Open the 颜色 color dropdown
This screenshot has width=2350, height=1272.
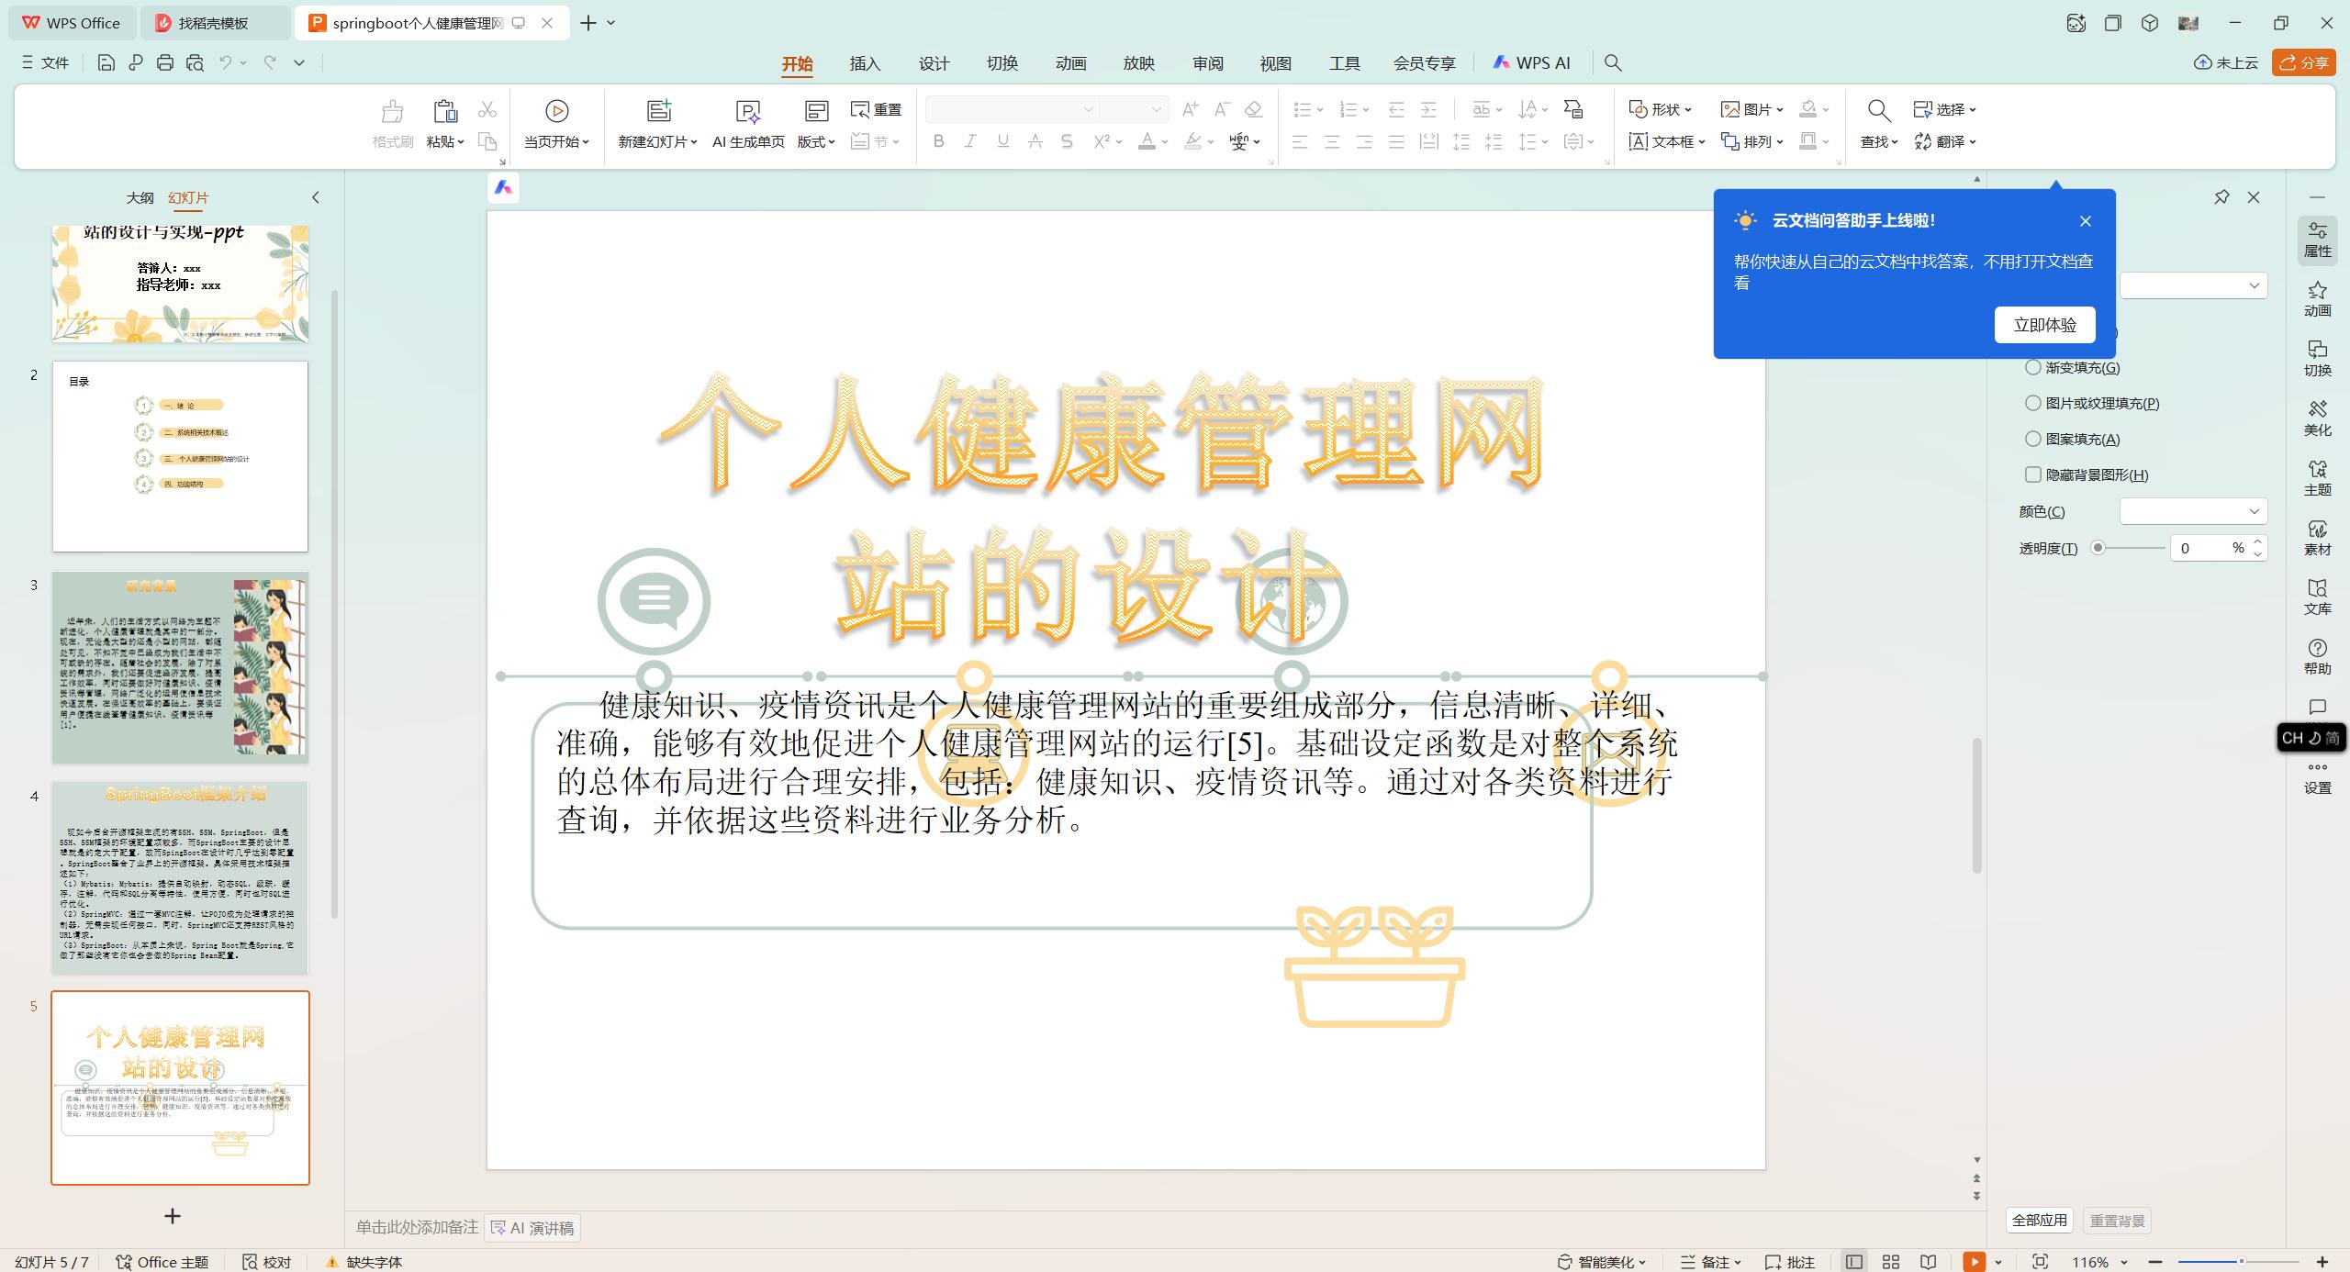(x=2193, y=511)
